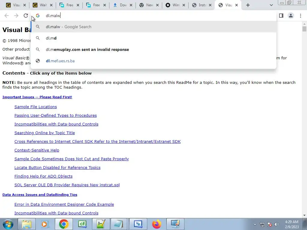The height and width of the screenshot is (230, 307).
Task: Open first Incompatibilities with Data-bound Controls link
Action: [56, 124]
